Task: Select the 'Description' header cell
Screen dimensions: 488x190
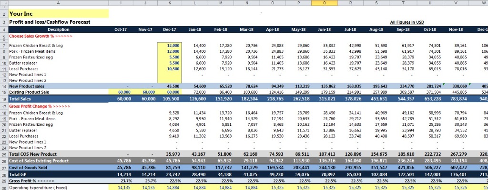Action: 58,29
